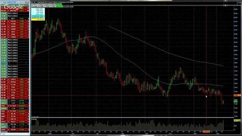Select the 6B #F row showing 15142

[x=15, y=85]
